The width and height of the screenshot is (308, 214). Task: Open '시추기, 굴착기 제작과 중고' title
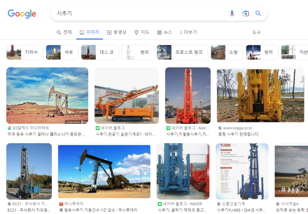click(182, 210)
